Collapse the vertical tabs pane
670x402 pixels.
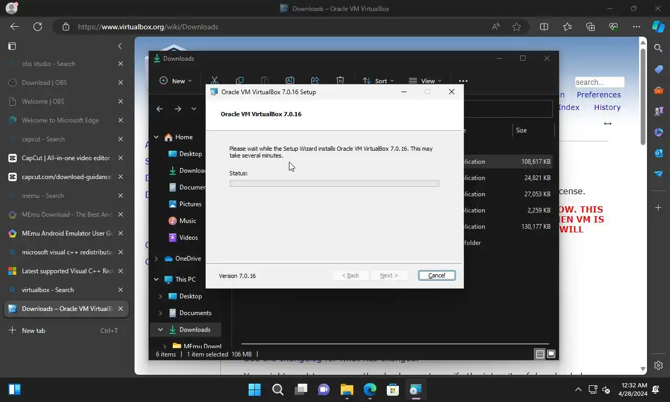[120, 46]
